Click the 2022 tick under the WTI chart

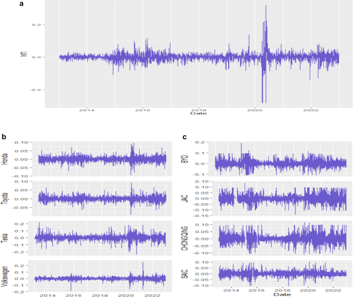pyautogui.click(x=311, y=110)
